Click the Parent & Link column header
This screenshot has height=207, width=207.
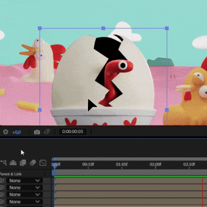click(11, 174)
